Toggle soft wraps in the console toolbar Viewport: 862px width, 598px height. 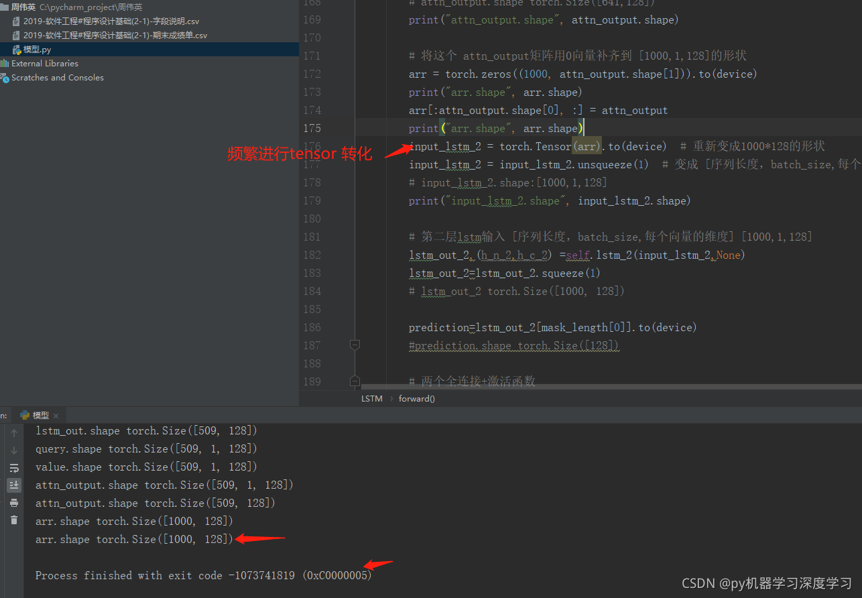[13, 467]
